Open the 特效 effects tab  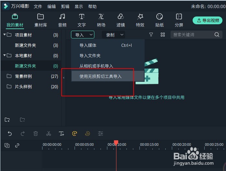(140, 20)
